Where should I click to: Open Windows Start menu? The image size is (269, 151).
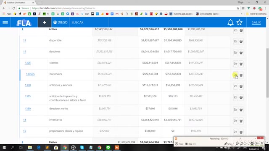point(4,147)
